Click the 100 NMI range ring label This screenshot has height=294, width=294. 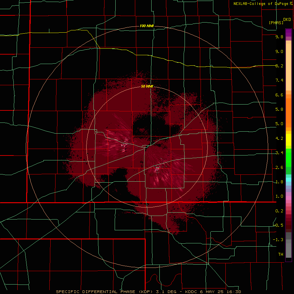147,26
